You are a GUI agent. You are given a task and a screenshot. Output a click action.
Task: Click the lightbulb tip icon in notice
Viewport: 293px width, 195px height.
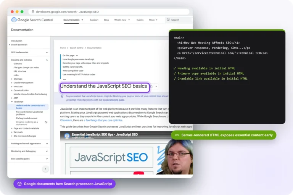(x=62, y=96)
